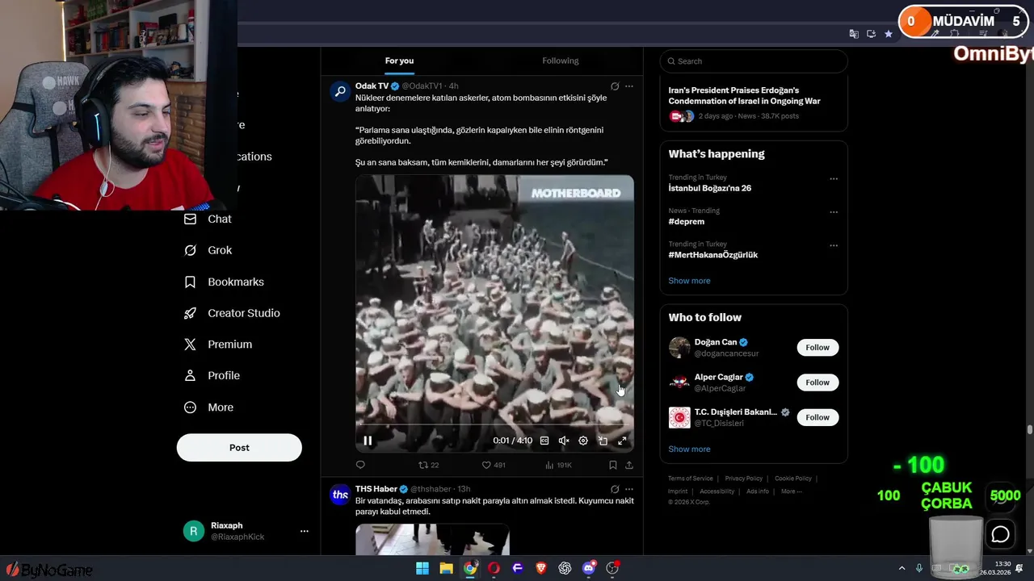Repost the Odak TV post
The image size is (1034, 581).
pos(428,465)
